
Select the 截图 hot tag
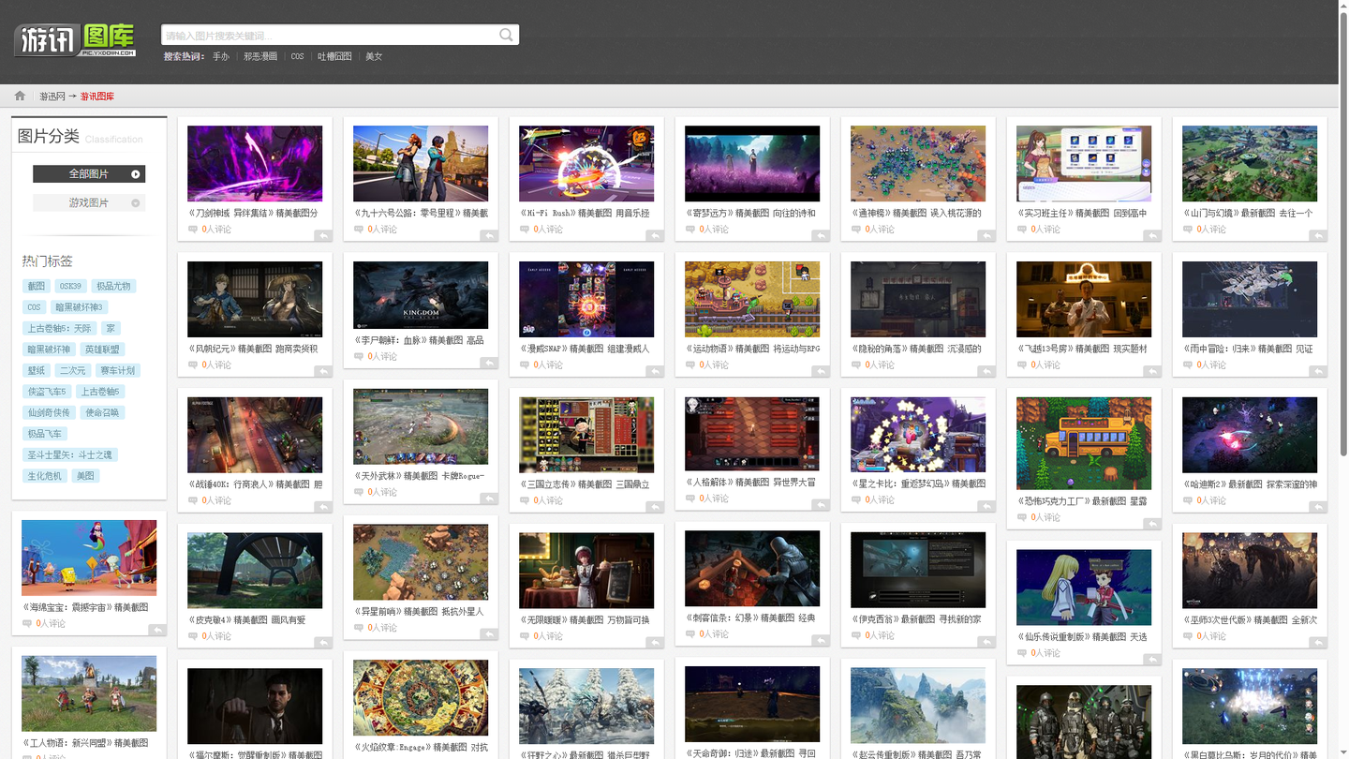[x=36, y=286]
